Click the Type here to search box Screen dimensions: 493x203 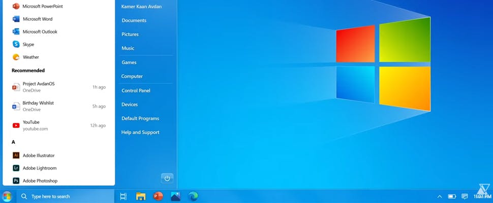tap(66, 196)
